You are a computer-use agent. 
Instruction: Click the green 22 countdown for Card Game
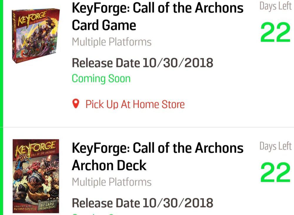coord(275,33)
